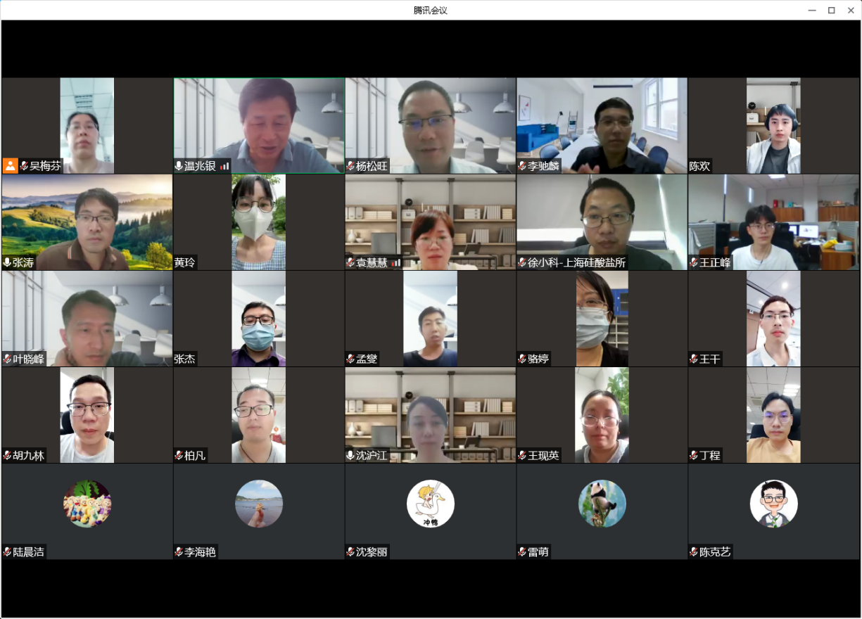Click 王干's muted microphone icon

click(x=694, y=359)
